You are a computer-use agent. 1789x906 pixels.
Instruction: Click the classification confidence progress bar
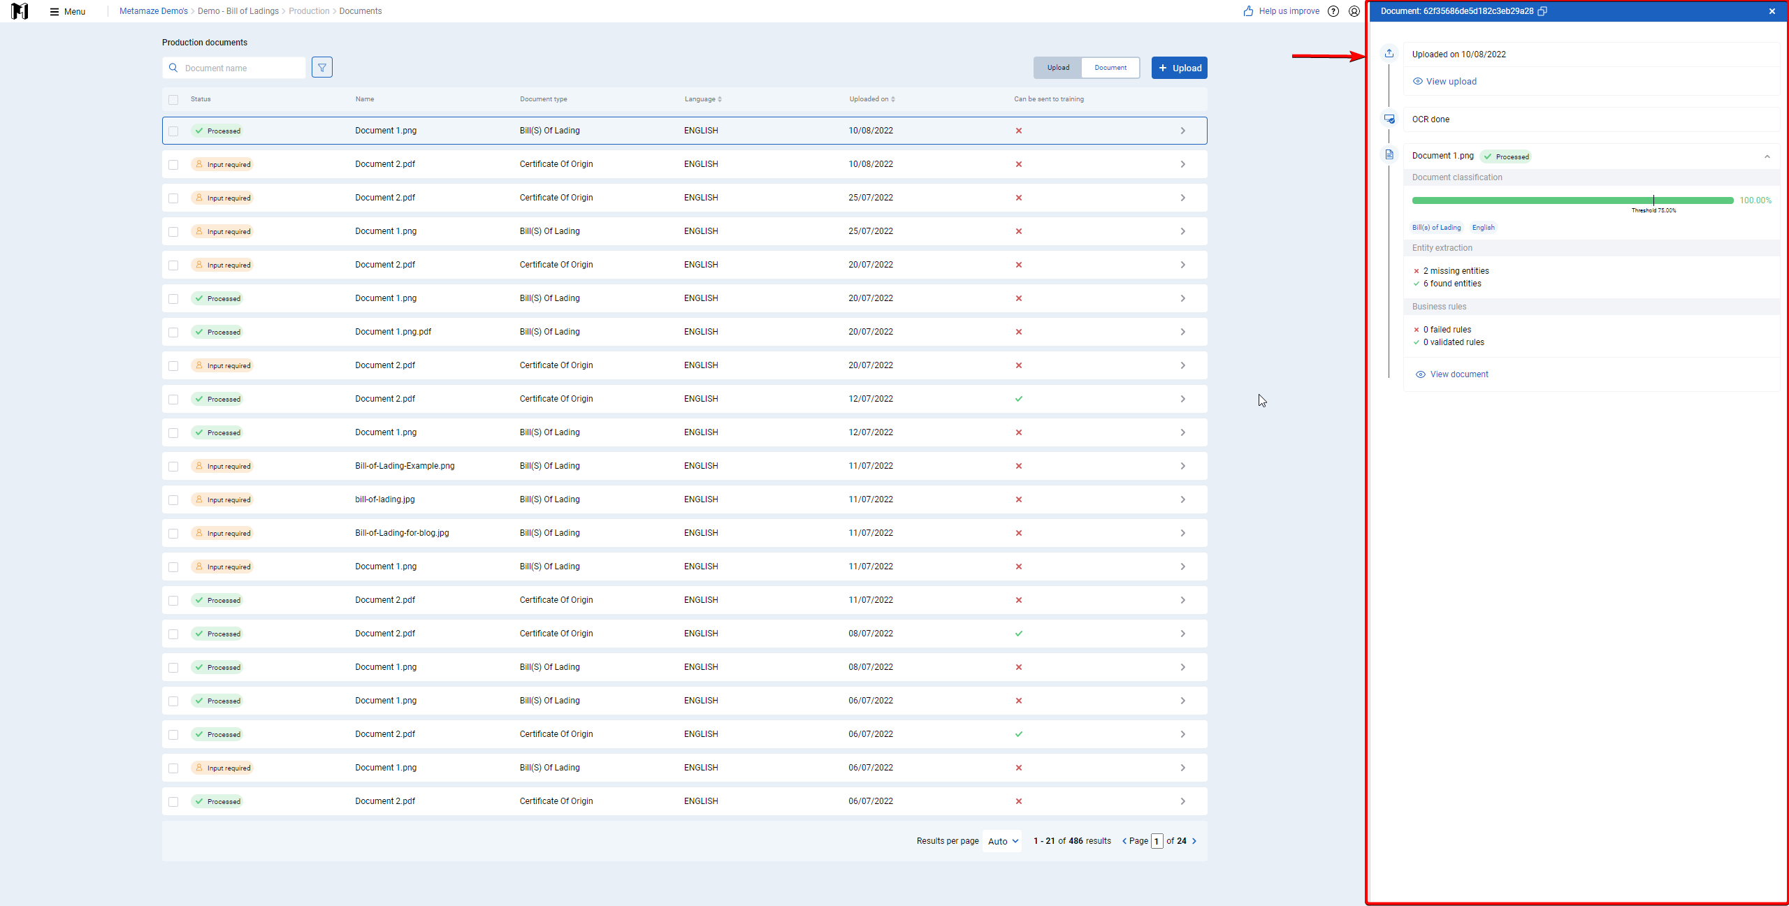click(x=1572, y=200)
